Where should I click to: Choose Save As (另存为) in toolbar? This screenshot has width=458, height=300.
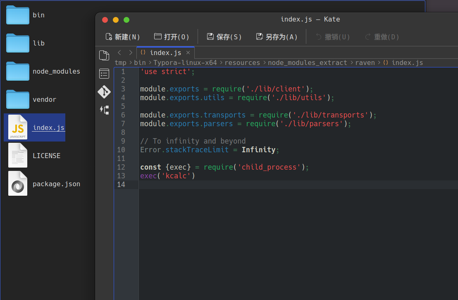tap(277, 37)
